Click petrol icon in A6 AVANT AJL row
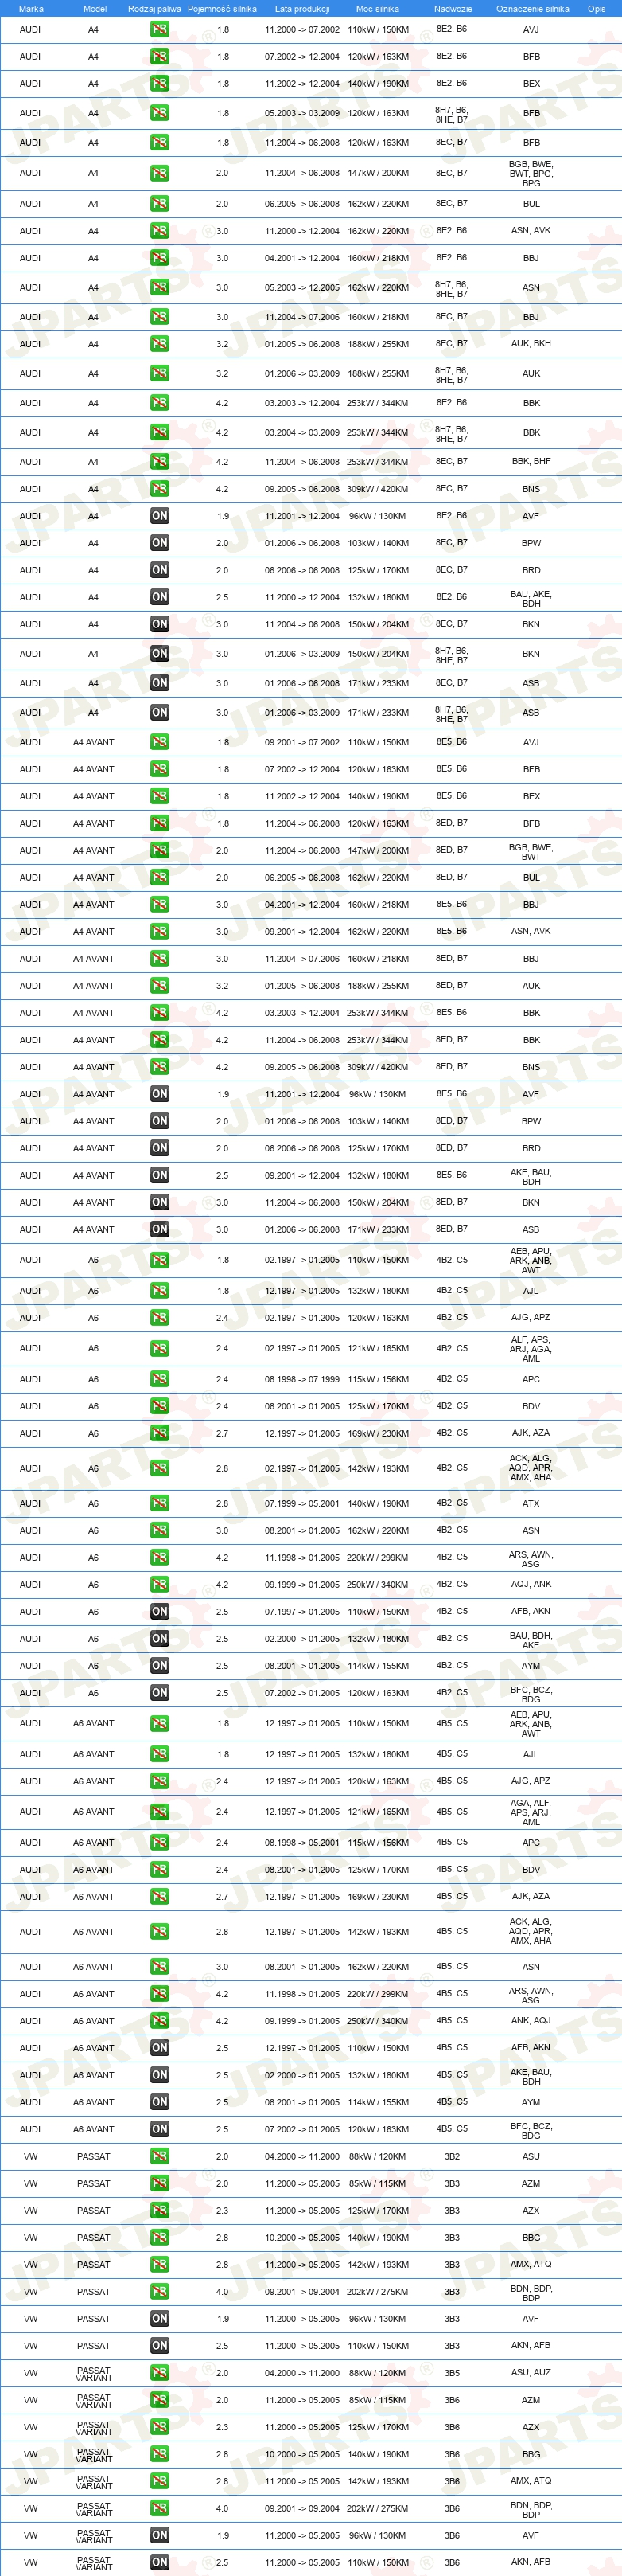The width and height of the screenshot is (622, 2576). (160, 1754)
